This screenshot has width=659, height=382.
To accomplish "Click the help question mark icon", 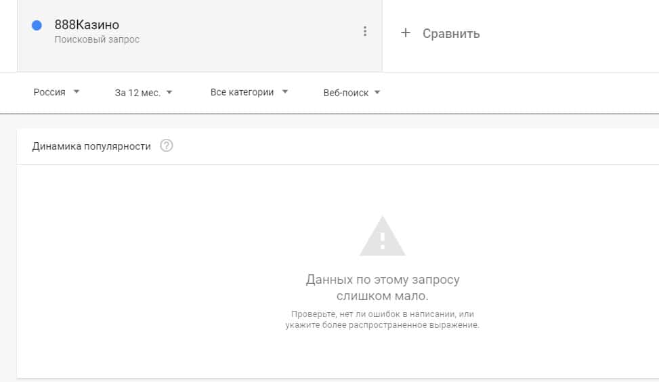I will pos(167,146).
